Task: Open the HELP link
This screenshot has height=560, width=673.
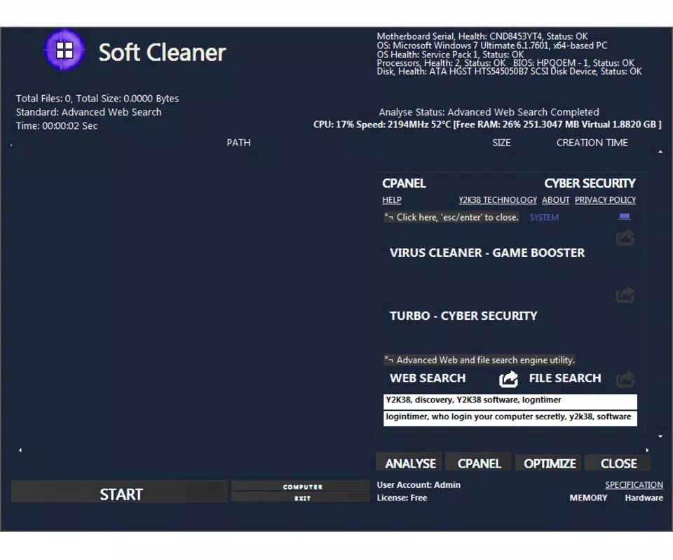Action: (391, 200)
